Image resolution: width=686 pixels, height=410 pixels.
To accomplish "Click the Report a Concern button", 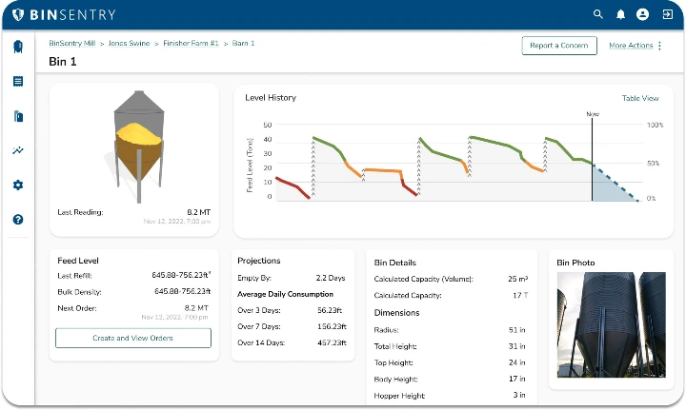I will 559,46.
